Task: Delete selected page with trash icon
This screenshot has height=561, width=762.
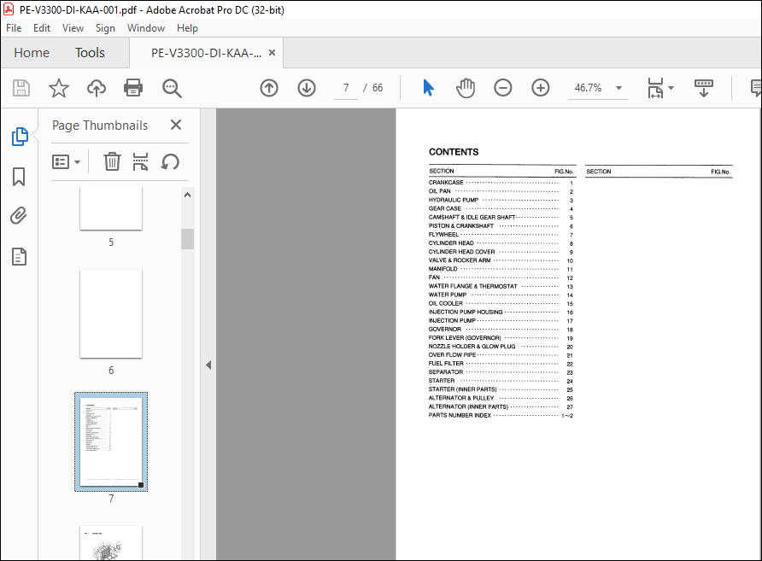Action: pyautogui.click(x=112, y=161)
